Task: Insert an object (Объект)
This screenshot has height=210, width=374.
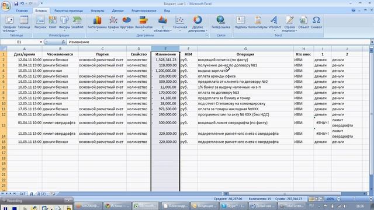Action: tap(304, 22)
